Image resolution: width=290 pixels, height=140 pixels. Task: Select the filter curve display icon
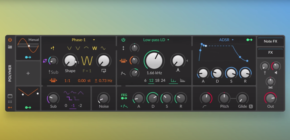(x=173, y=80)
